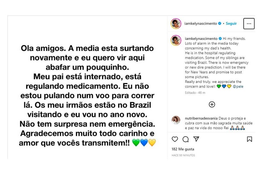Open the @pele mention in the caption
Viewport: 262px width, 174px height.
(238, 86)
